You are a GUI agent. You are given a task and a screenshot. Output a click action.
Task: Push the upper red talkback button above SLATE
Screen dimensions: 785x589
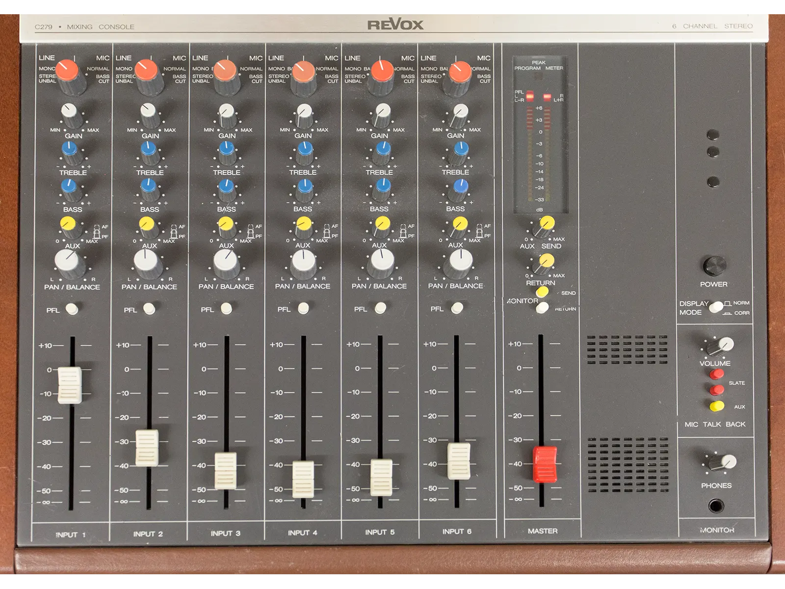click(x=716, y=374)
